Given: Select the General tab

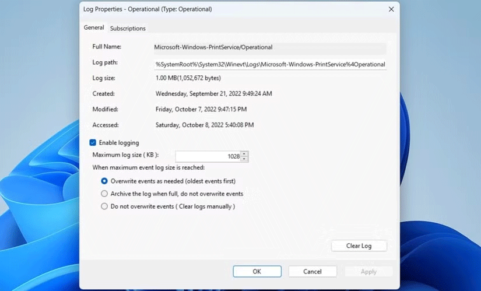Looking at the screenshot, I should pos(94,27).
